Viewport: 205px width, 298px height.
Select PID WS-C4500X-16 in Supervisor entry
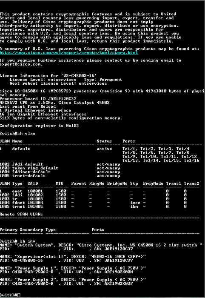(28, 261)
